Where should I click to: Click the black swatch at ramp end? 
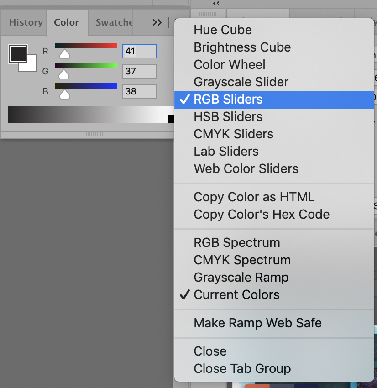[x=171, y=119]
